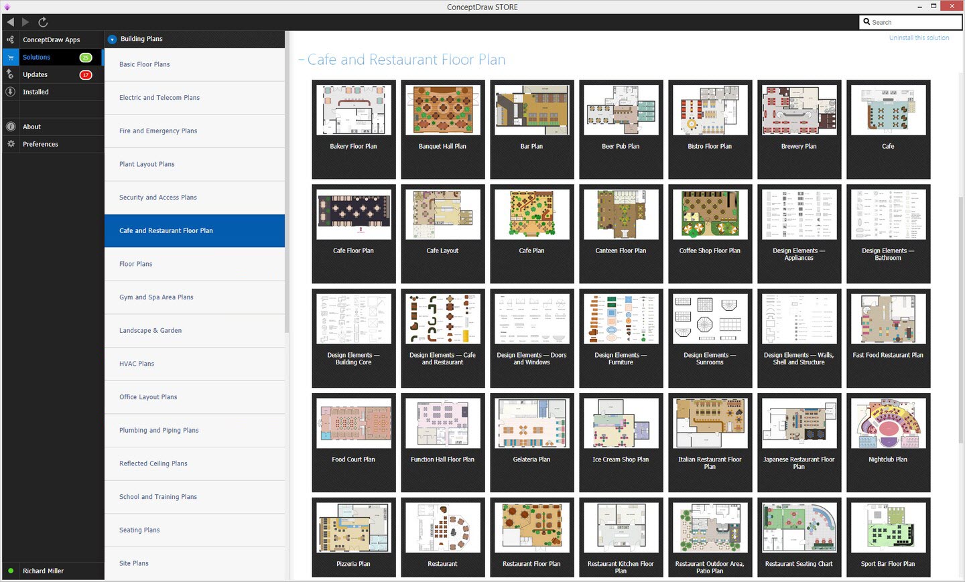This screenshot has height=582, width=965.
Task: Select Plumbing and Piping Plans
Action: (x=194, y=431)
